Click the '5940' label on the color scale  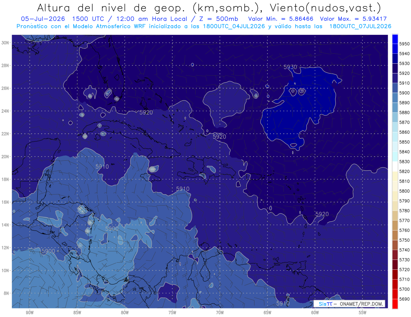coord(404,54)
